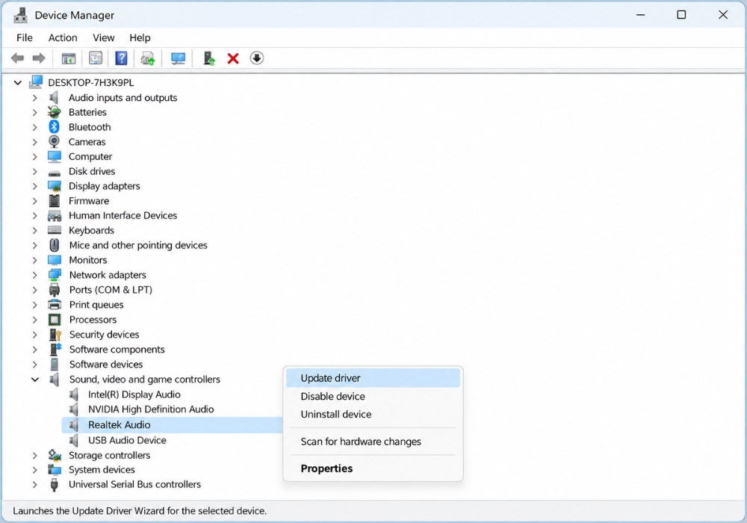Minimize the Device Manager window
Viewport: 747px width, 523px height.
(x=641, y=15)
